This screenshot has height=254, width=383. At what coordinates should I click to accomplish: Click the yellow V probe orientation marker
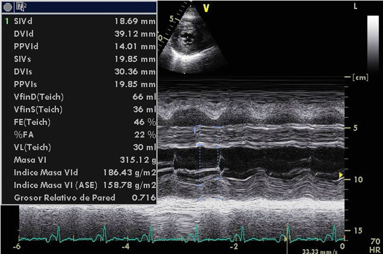[206, 9]
